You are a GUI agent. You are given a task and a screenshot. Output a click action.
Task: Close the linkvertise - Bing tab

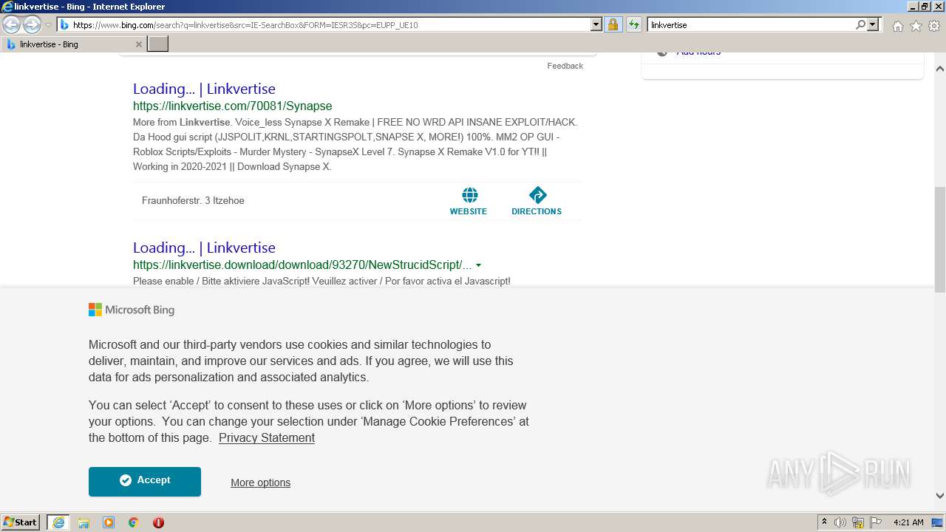[x=139, y=44]
